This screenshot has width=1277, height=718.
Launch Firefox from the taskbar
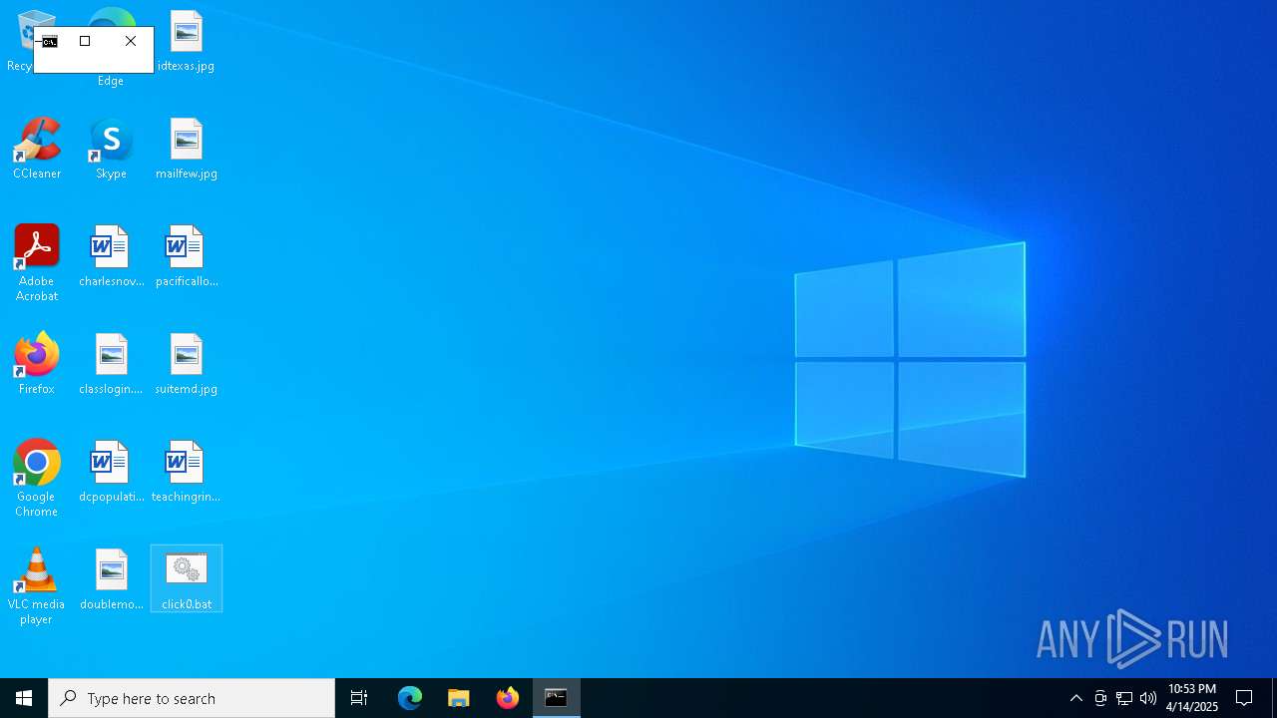(508, 698)
